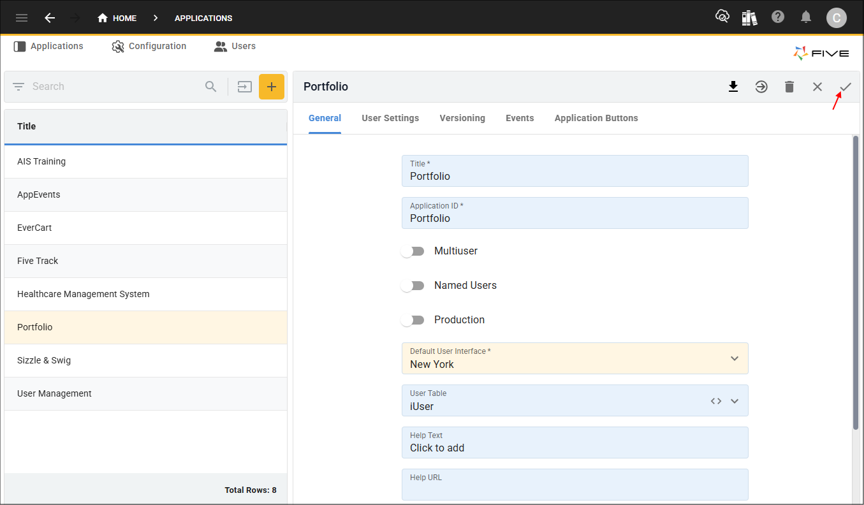Screen dimensions: 864x505
Task: Click the HOME breadcrumb link
Action: (117, 18)
